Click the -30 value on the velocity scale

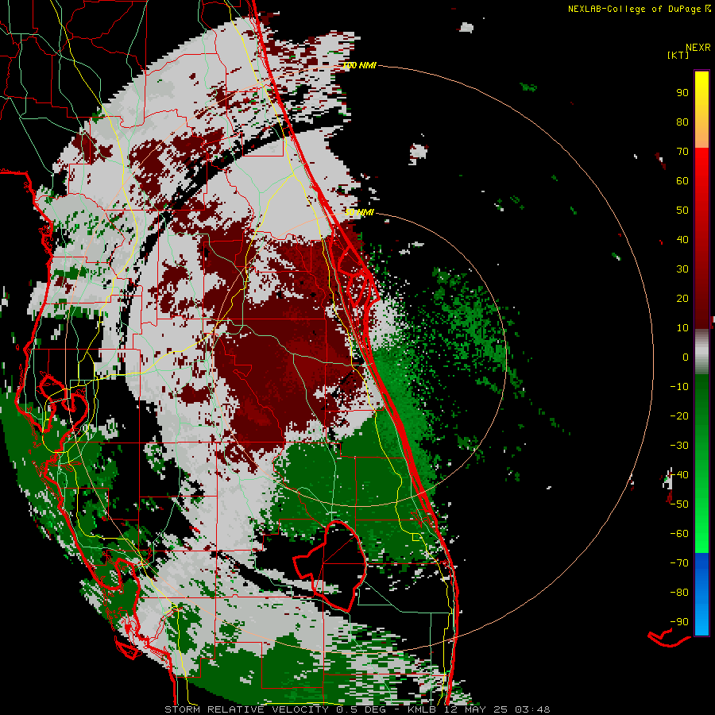tap(679, 446)
